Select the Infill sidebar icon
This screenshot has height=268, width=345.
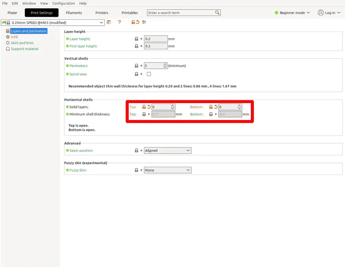(x=8, y=37)
